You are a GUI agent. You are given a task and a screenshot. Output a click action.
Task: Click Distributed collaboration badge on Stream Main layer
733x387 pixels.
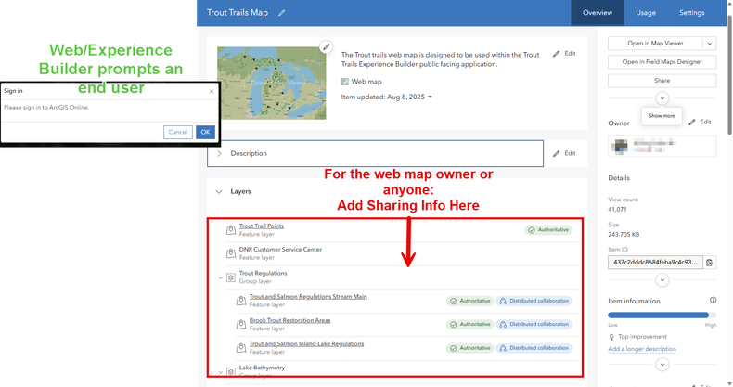pyautogui.click(x=534, y=301)
